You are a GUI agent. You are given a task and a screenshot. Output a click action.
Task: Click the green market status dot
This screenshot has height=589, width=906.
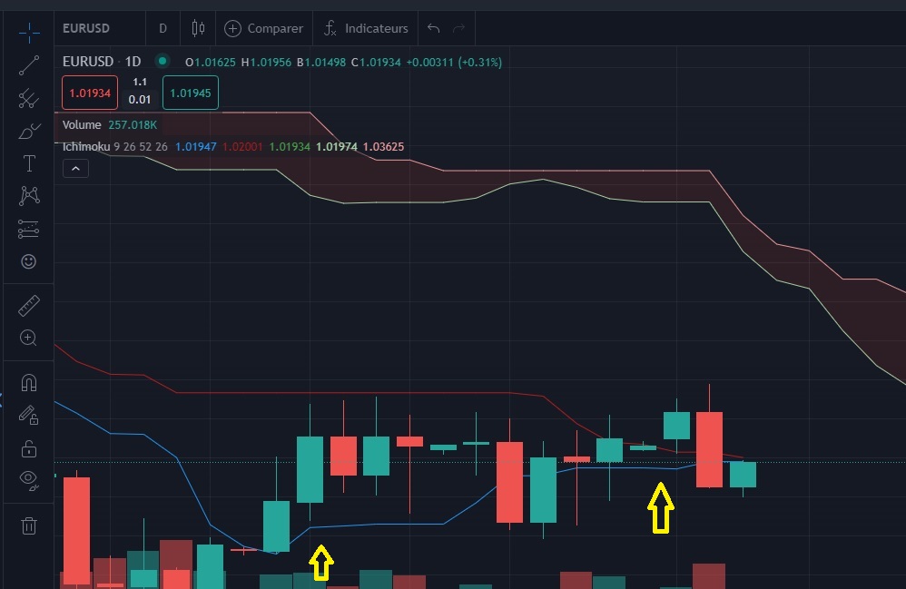click(x=162, y=61)
